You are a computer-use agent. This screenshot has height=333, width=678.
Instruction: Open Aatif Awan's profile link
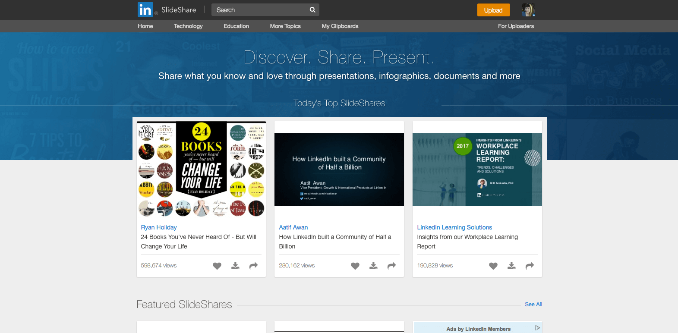(293, 227)
